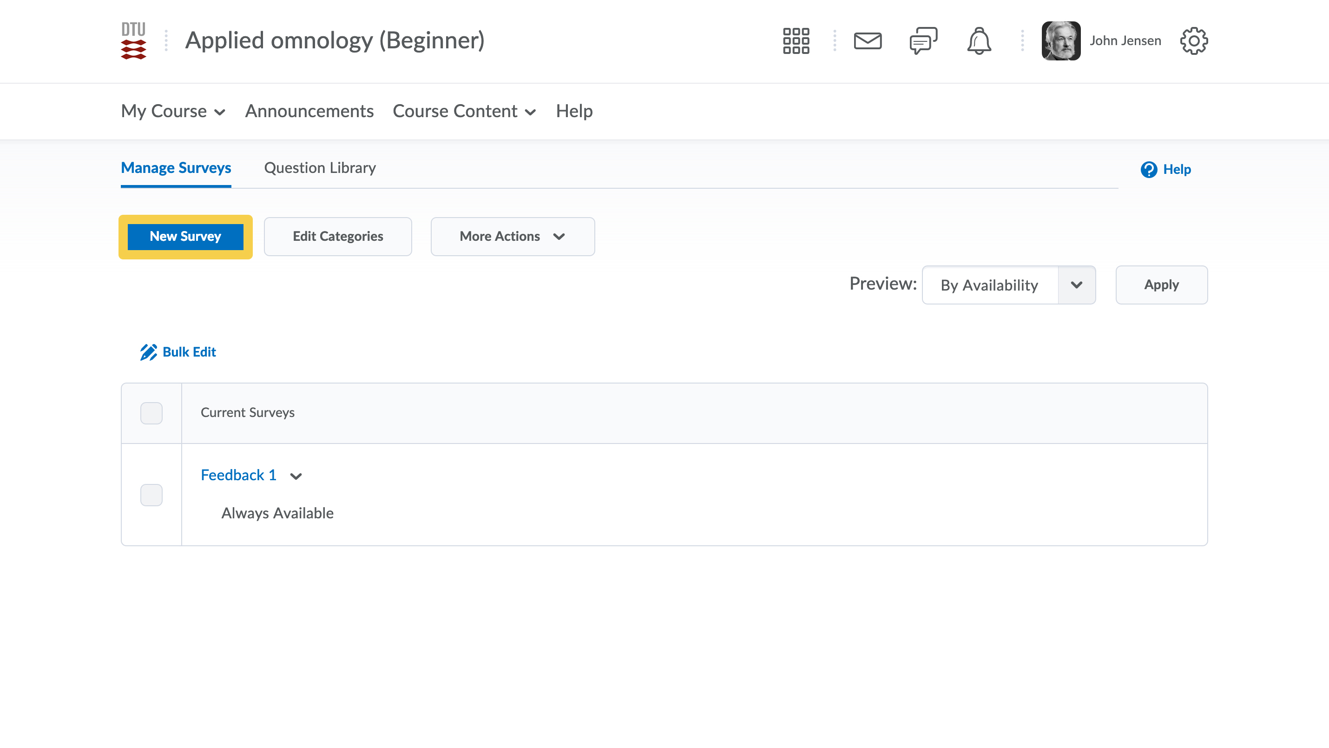The width and height of the screenshot is (1329, 748).
Task: Open the Feedback 1 survey link
Action: tap(238, 475)
